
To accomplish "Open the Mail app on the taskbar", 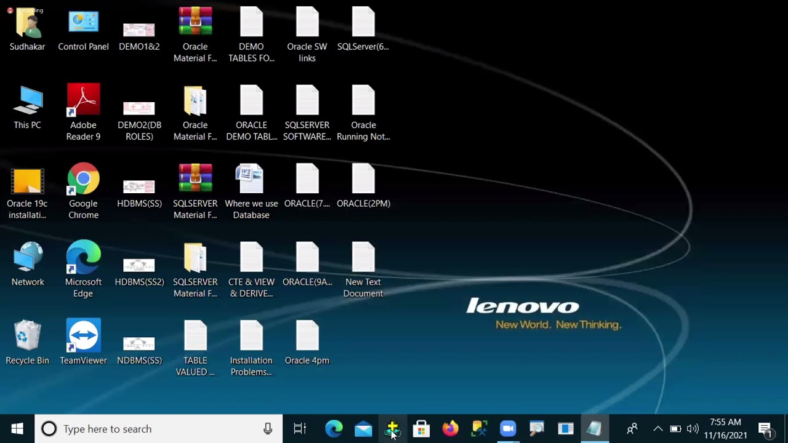I will [x=363, y=429].
